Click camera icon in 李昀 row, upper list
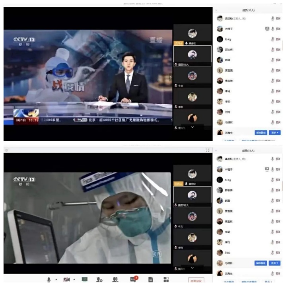 point(278,101)
